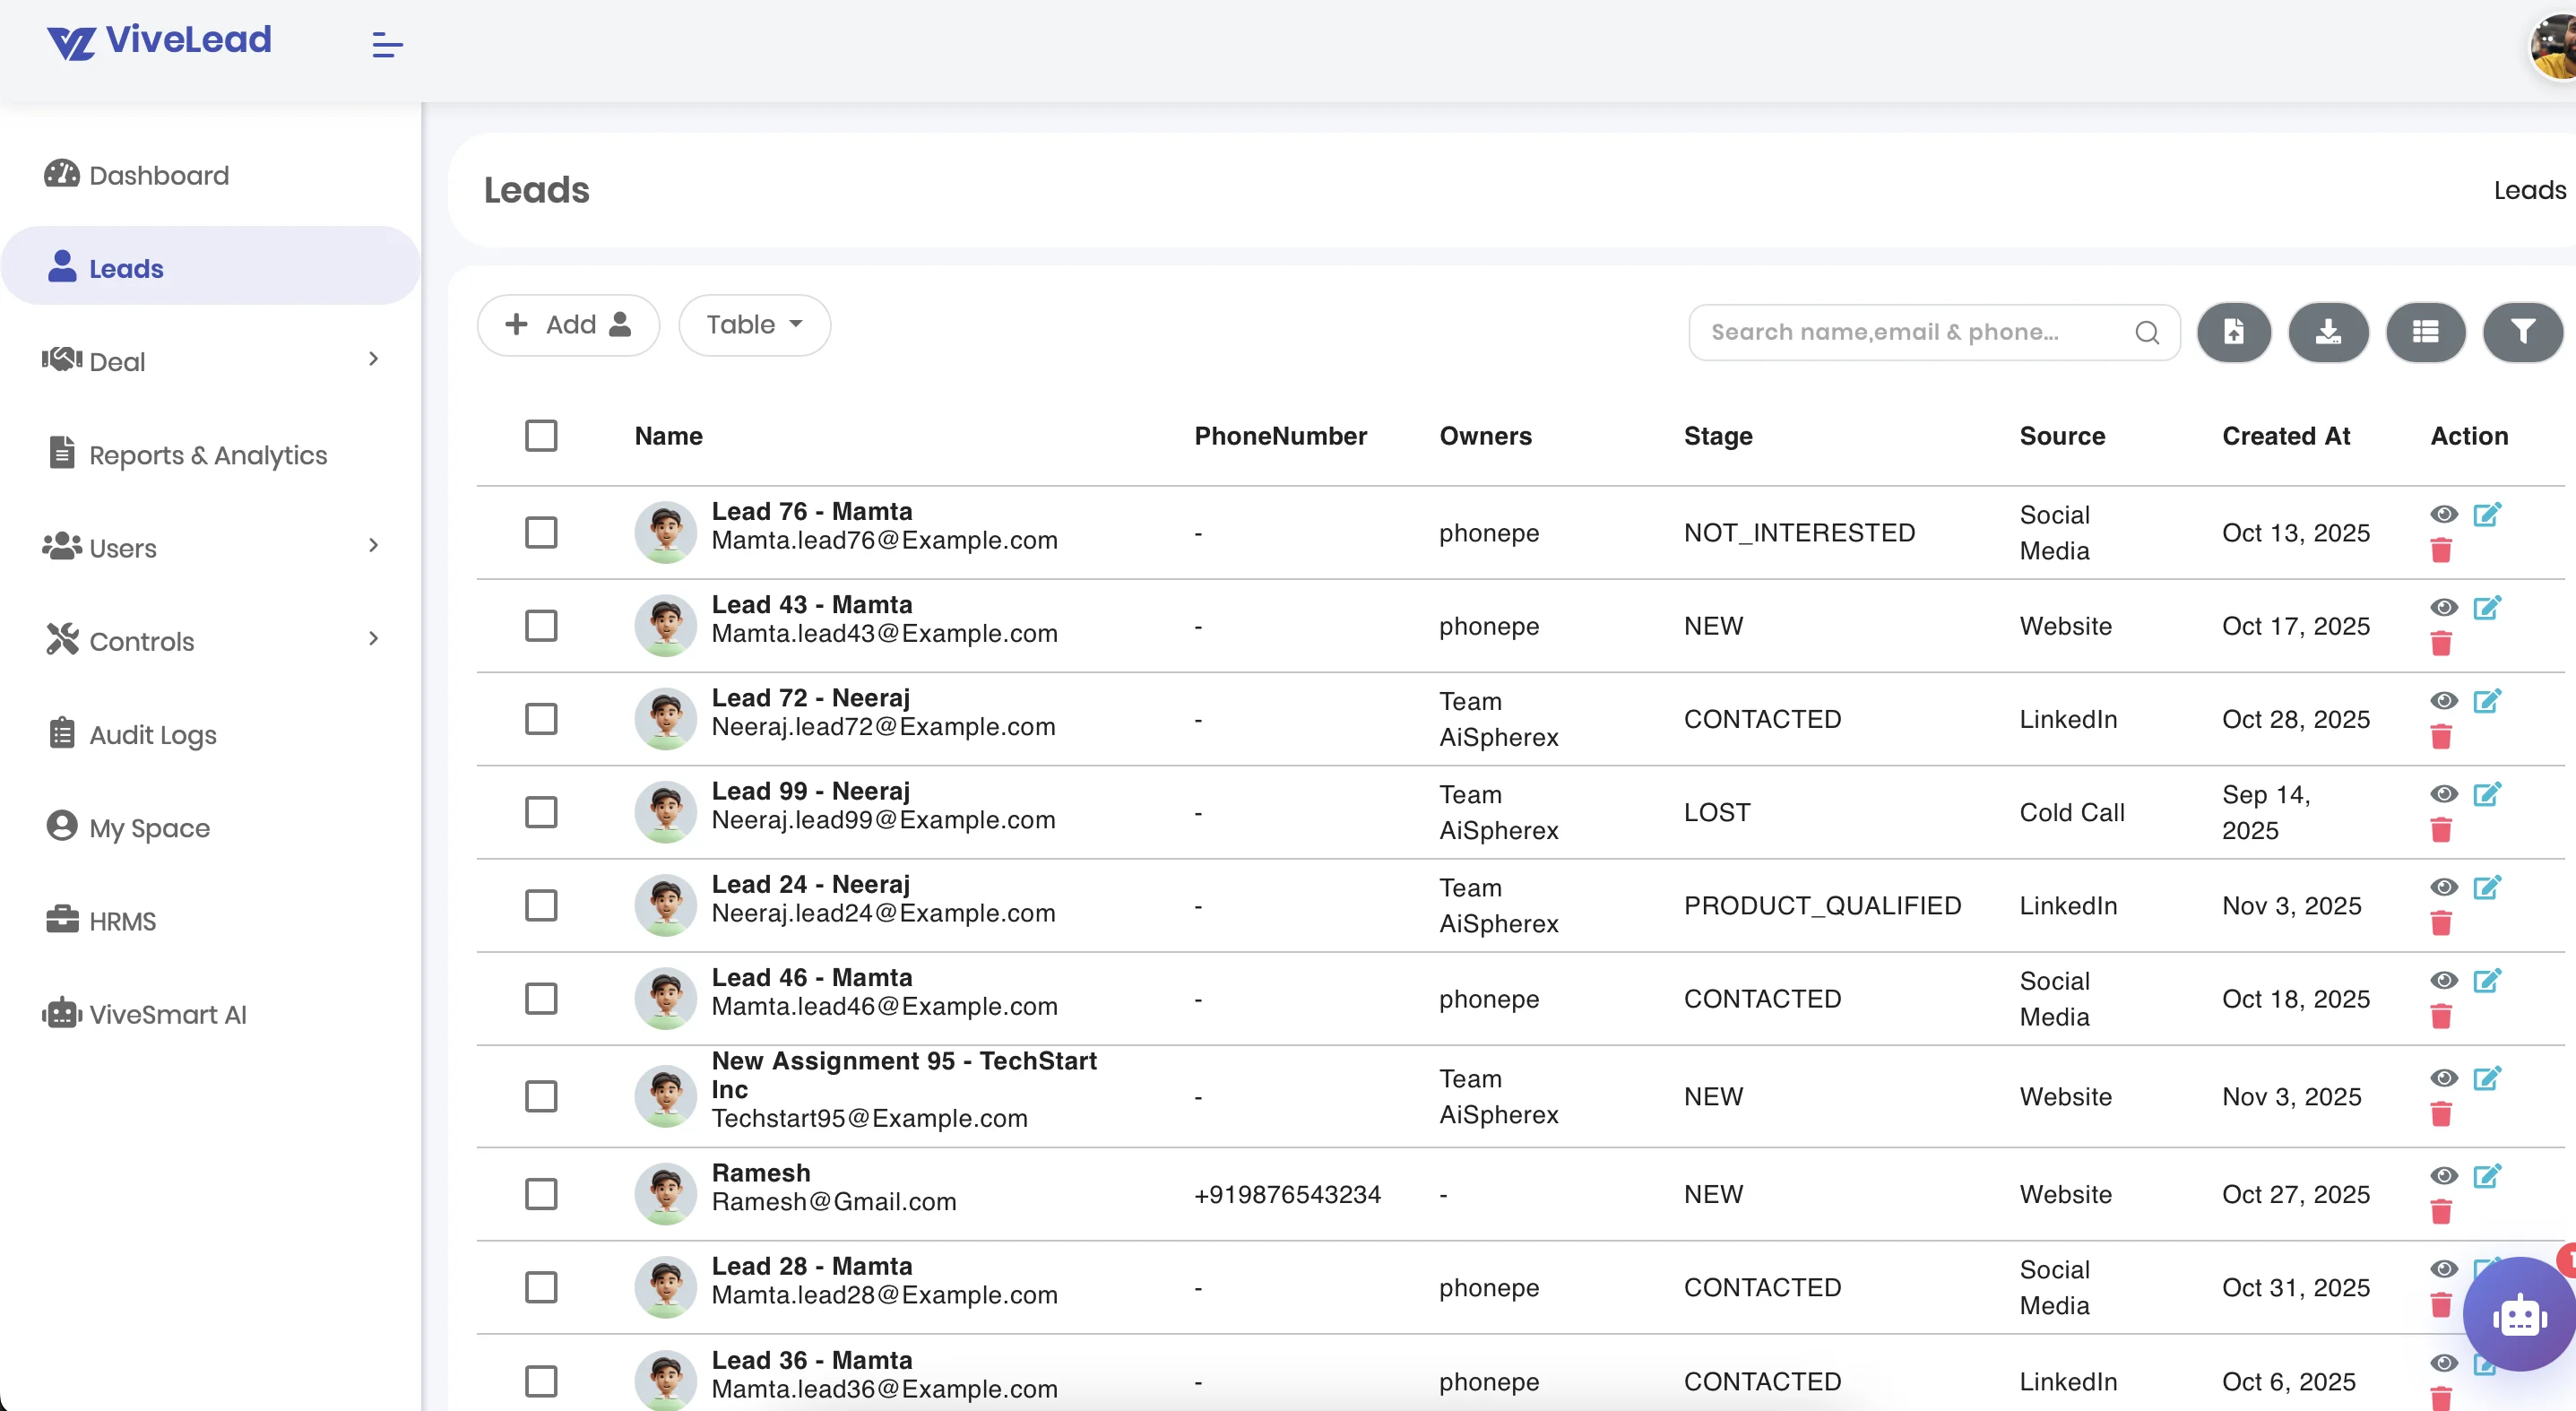
Task: Click the download/export leads icon
Action: pos(2329,331)
